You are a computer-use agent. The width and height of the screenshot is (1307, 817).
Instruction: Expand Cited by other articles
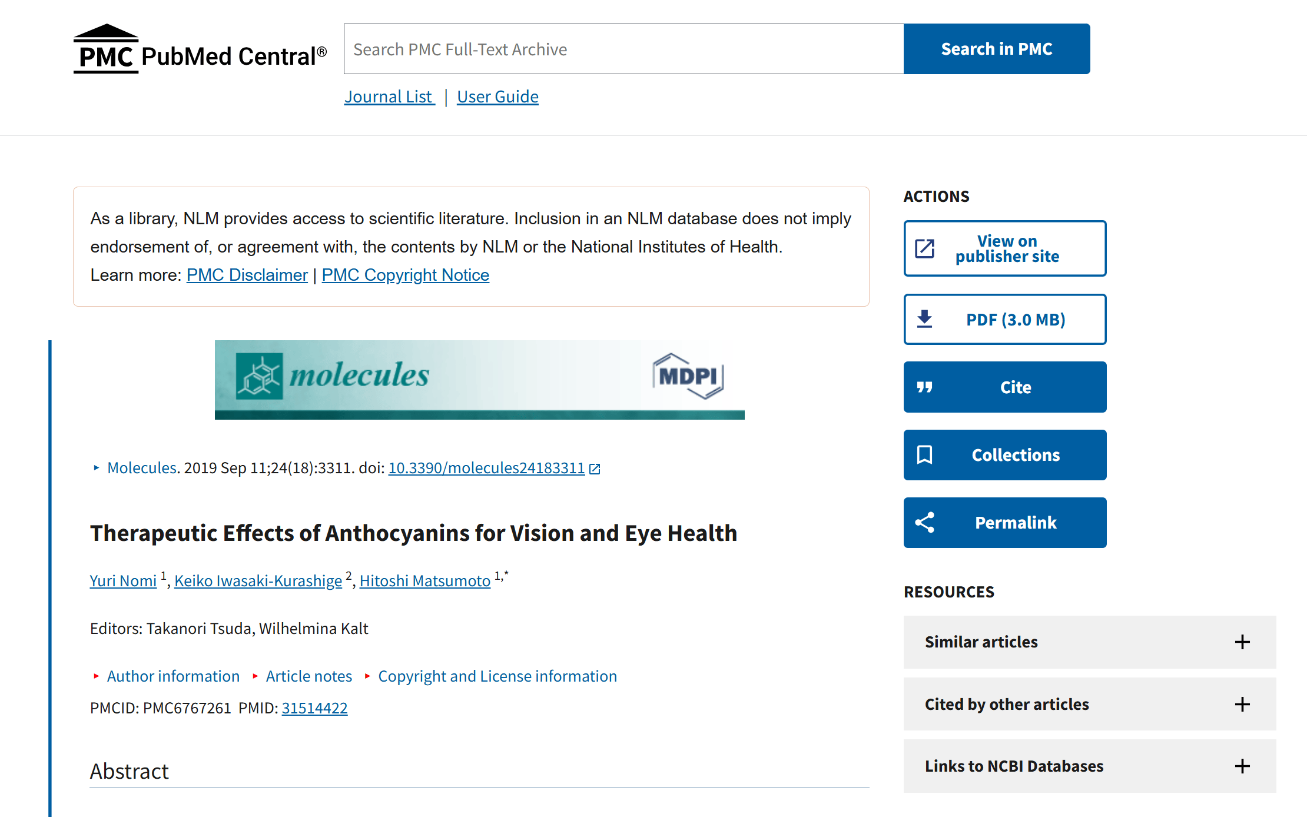[1090, 704]
